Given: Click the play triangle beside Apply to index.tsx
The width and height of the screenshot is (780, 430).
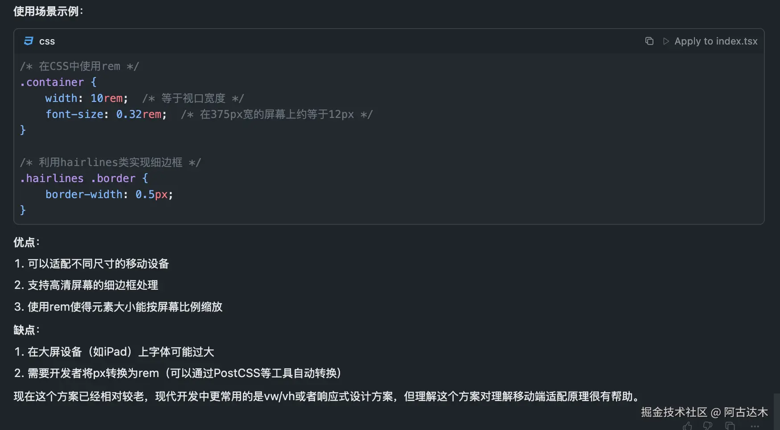Looking at the screenshot, I should pyautogui.click(x=666, y=41).
